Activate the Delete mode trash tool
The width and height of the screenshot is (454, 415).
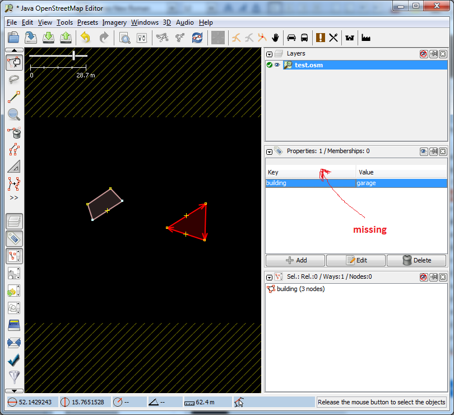pos(14,132)
